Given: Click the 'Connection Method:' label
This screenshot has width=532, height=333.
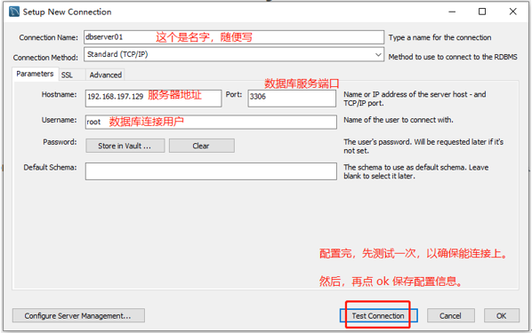Looking at the screenshot, I should tap(45, 58).
